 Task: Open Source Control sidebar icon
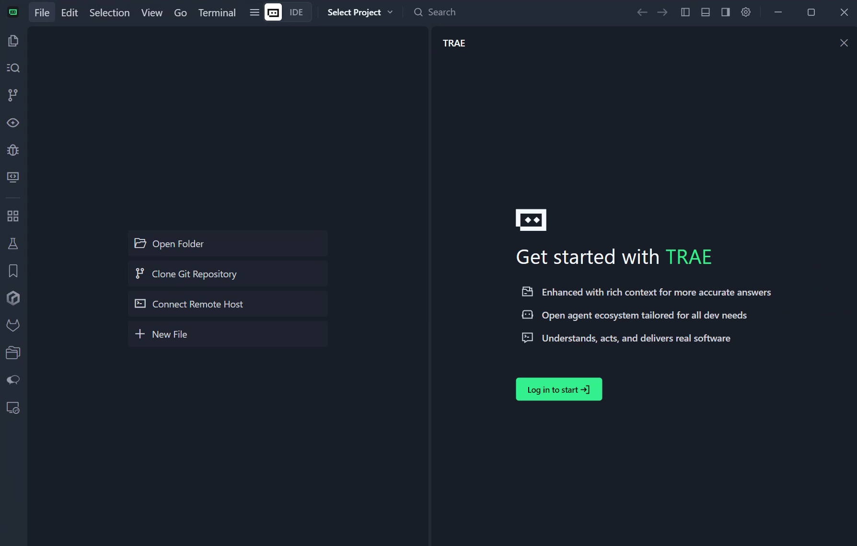click(x=13, y=95)
